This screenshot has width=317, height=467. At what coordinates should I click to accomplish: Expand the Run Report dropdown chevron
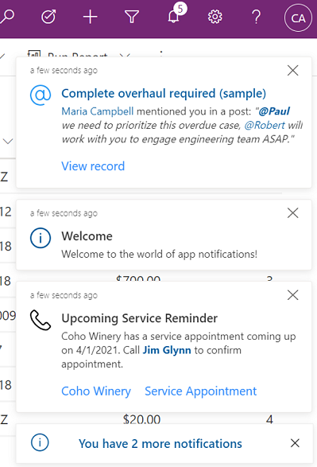[125, 55]
